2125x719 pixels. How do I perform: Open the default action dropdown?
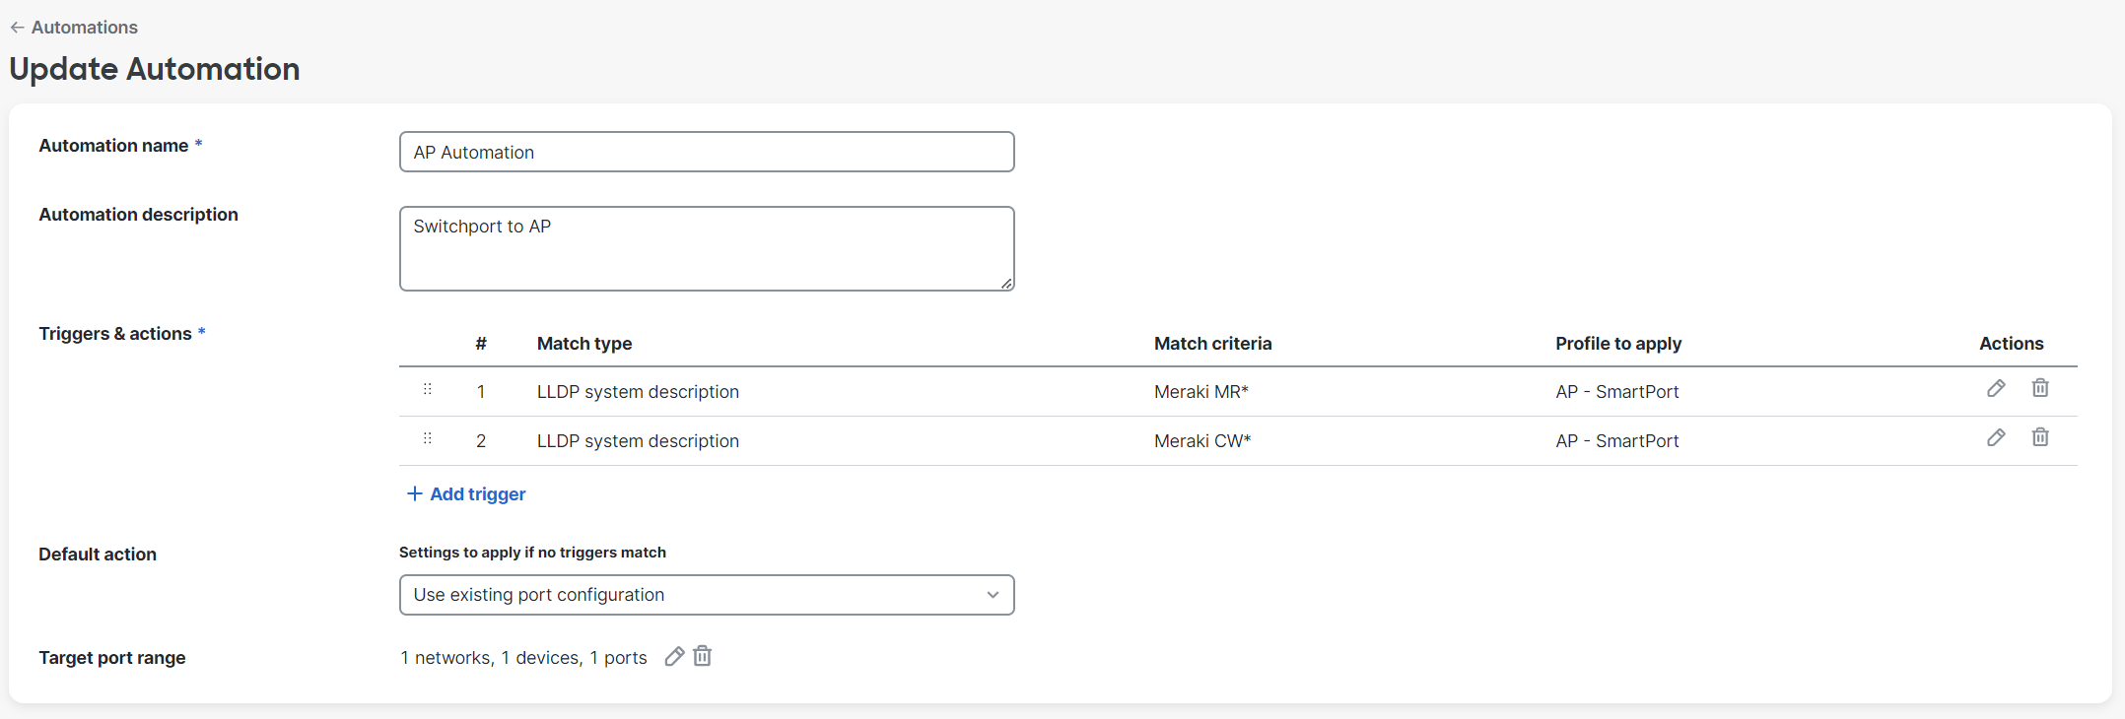[x=706, y=595]
